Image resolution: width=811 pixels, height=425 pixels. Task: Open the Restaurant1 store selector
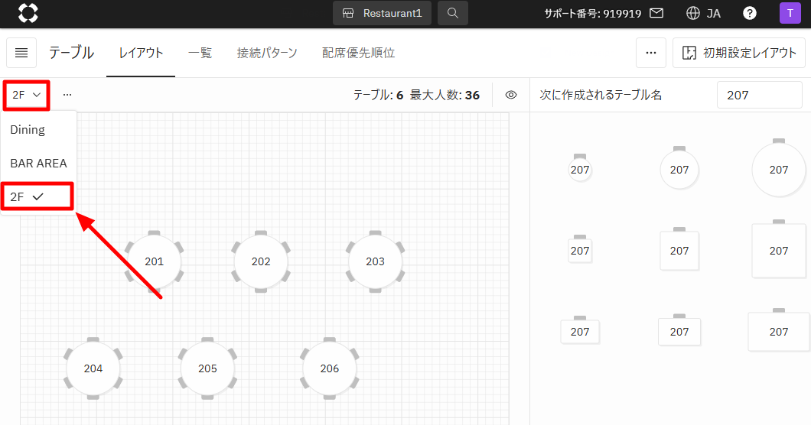(x=382, y=13)
